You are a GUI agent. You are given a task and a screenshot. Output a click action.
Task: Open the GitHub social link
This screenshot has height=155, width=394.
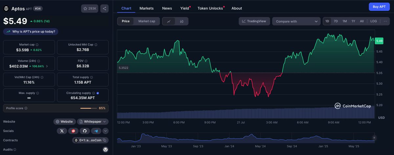[84, 131]
